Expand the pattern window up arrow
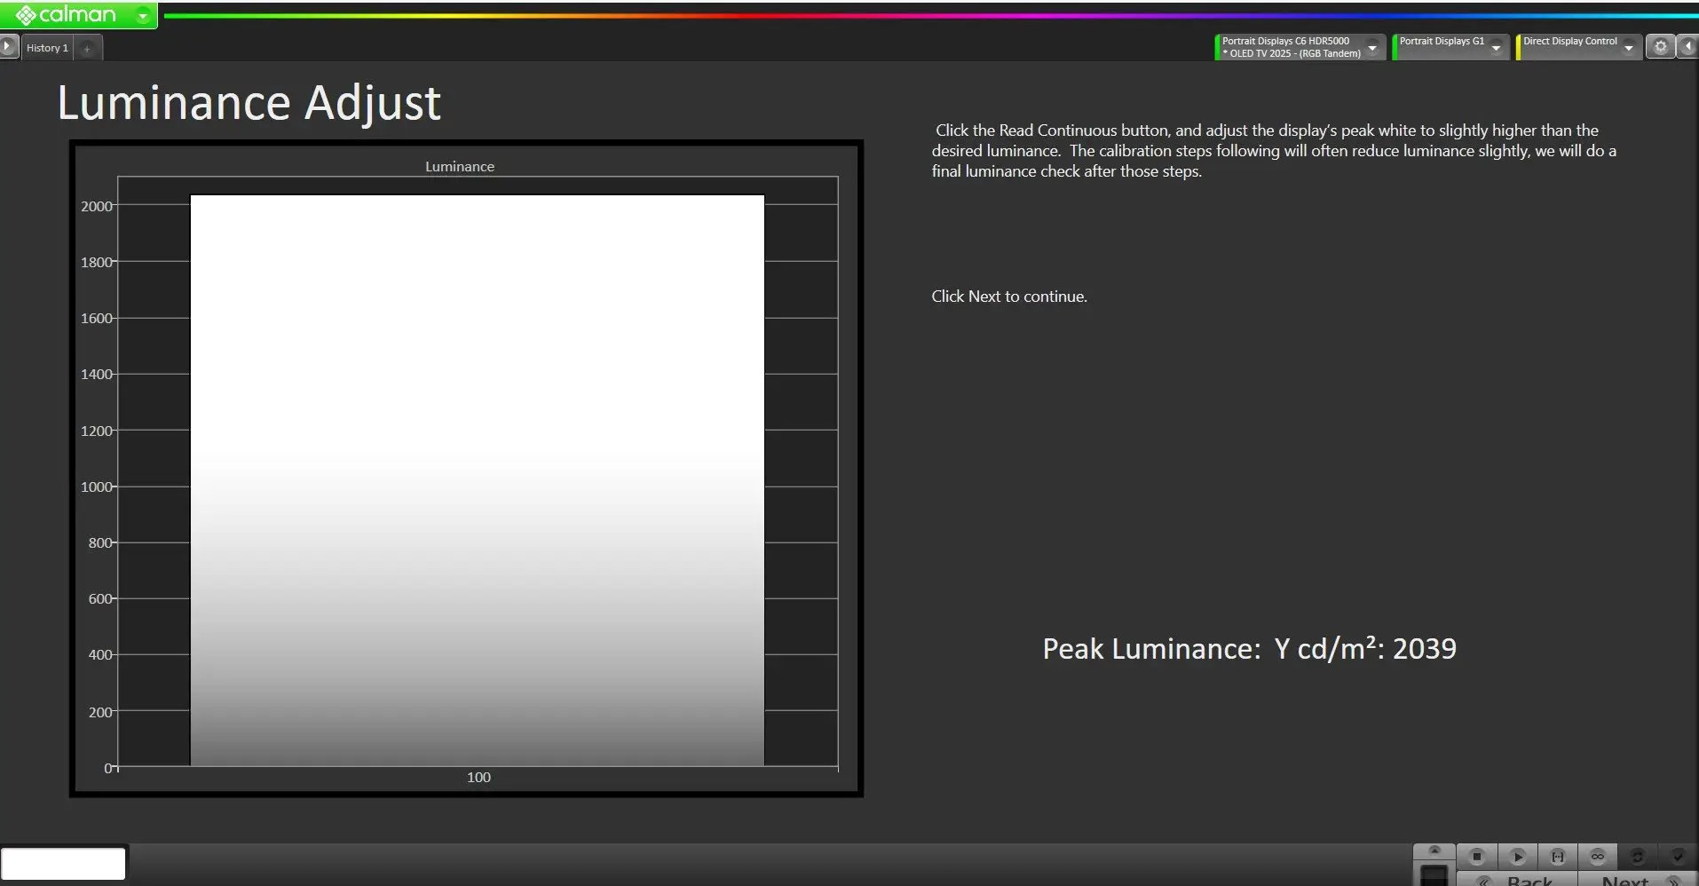Image resolution: width=1699 pixels, height=886 pixels. point(1434,850)
